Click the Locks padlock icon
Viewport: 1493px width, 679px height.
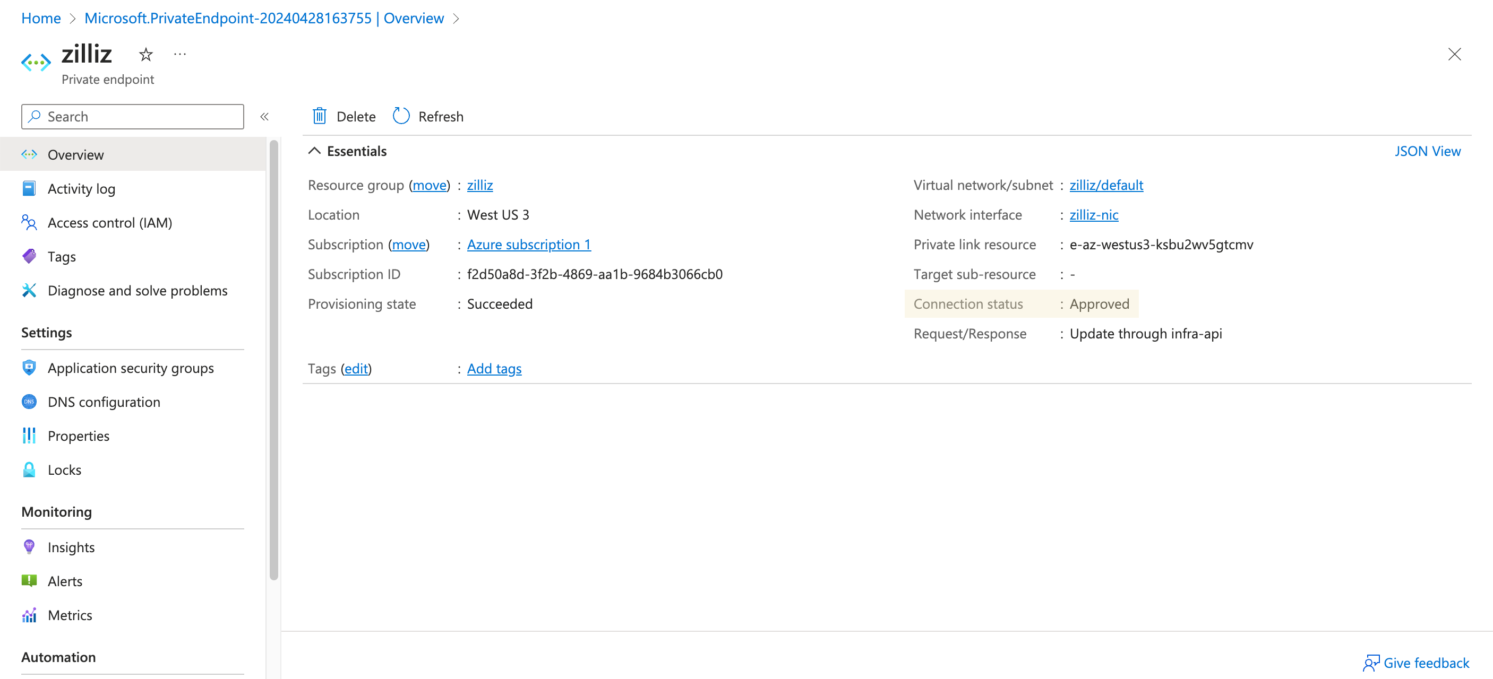tap(29, 469)
